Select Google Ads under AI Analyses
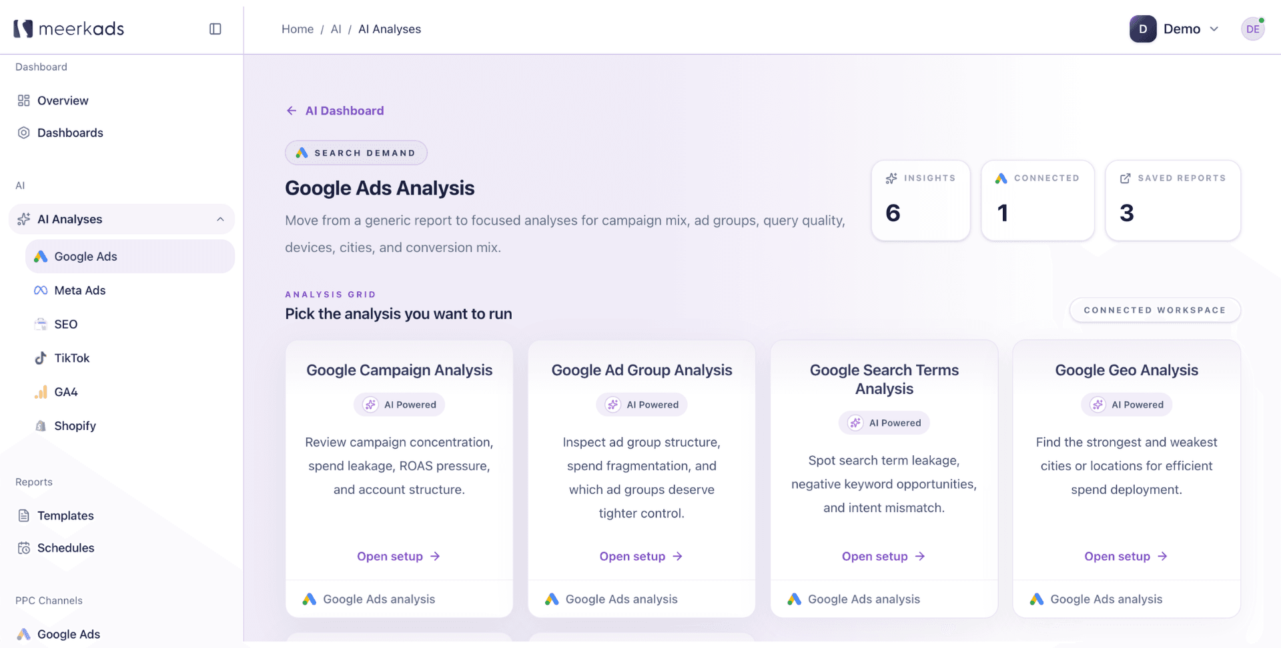Viewport: 1281px width, 648px height. (x=130, y=257)
